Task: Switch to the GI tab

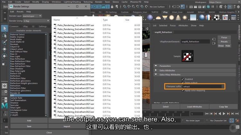Action: (33, 26)
